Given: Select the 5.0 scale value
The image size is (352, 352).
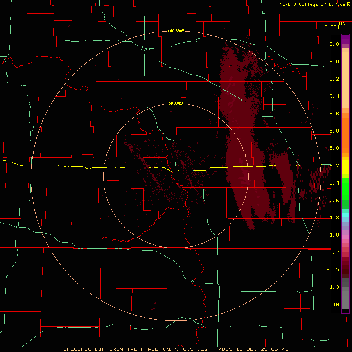Looking at the screenshot, I should [x=334, y=148].
